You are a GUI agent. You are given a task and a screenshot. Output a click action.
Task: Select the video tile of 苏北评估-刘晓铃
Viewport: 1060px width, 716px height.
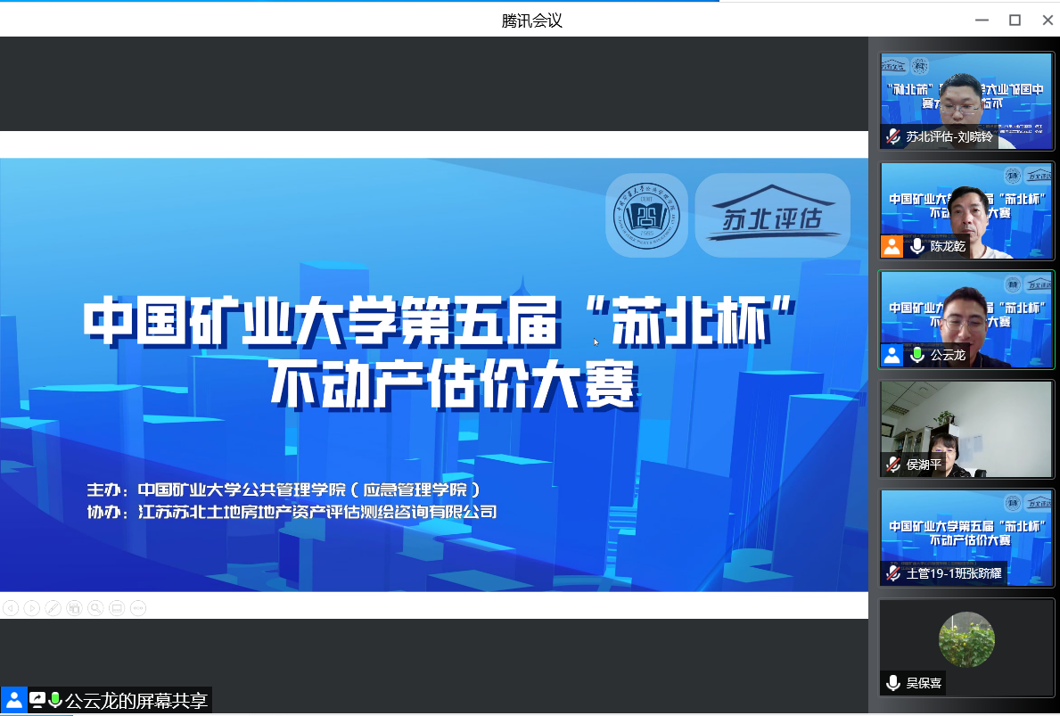pyautogui.click(x=966, y=102)
